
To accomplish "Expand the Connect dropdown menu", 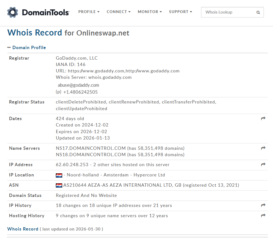I will coord(119,12).
